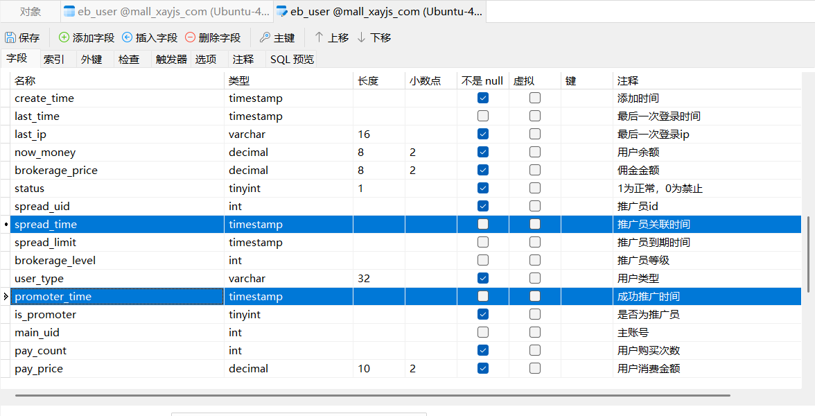
Task: Toggle Not Null for status row
Action: click(483, 189)
